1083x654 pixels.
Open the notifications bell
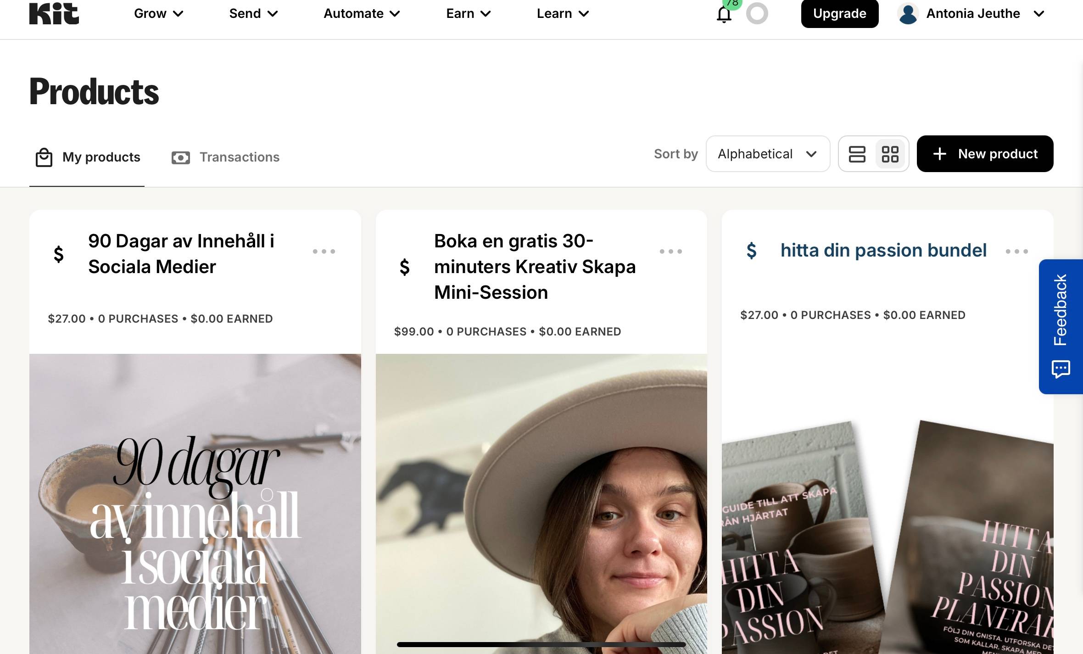point(724,14)
